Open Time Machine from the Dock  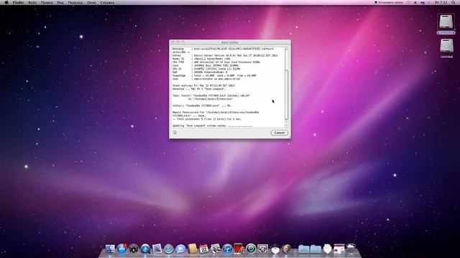tap(251, 249)
